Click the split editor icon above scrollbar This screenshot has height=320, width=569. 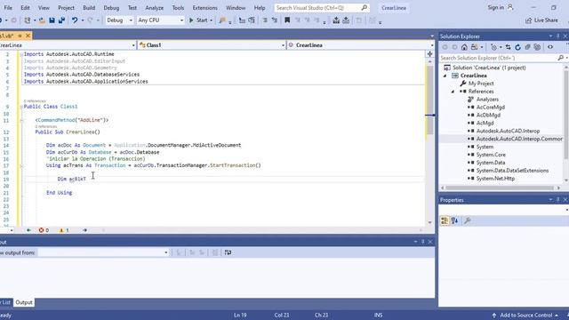click(x=430, y=53)
